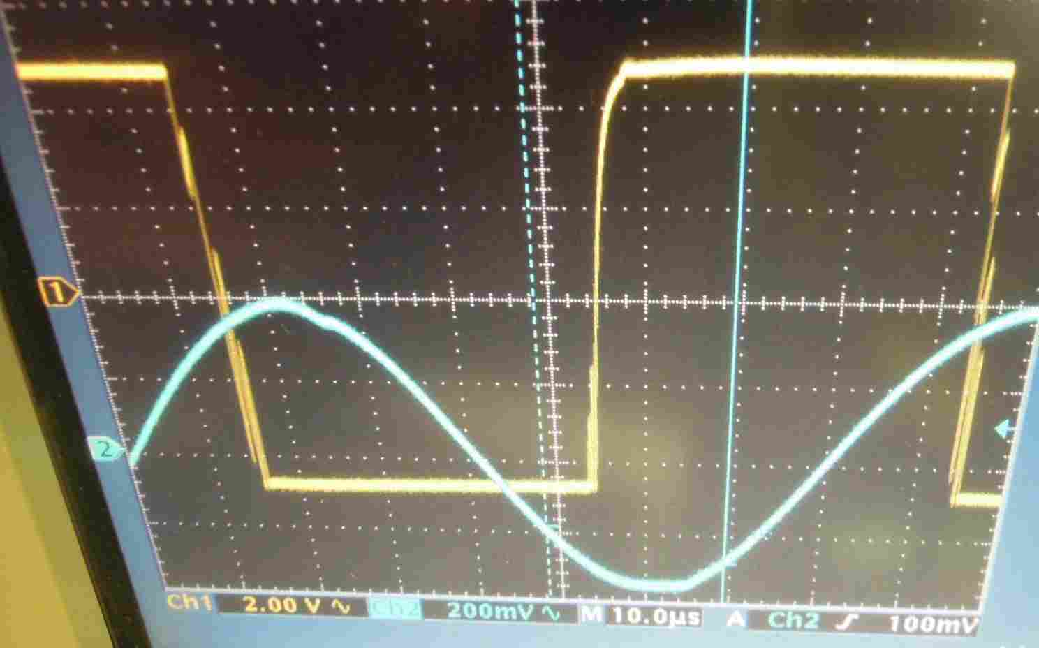Screen dimensions: 1039x648
Task: Click the 200mV channel 2 scale readout
Action: pos(490,611)
